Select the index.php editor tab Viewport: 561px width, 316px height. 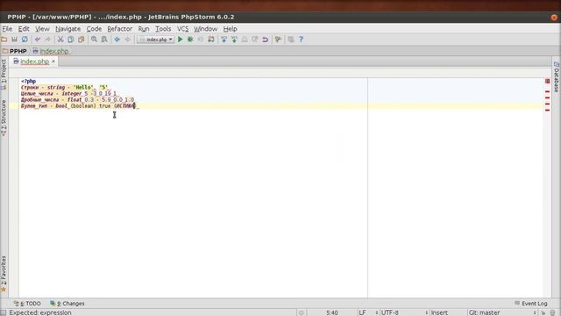[x=34, y=61]
